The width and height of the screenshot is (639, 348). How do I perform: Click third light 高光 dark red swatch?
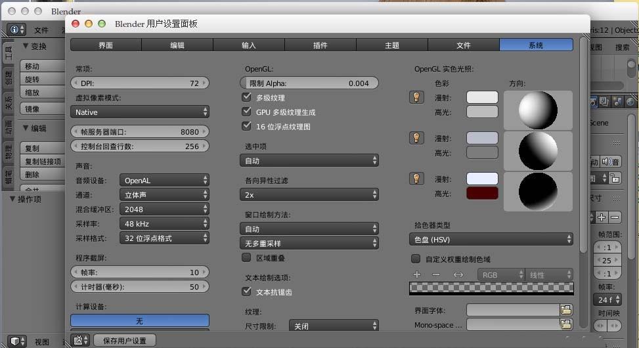[482, 193]
